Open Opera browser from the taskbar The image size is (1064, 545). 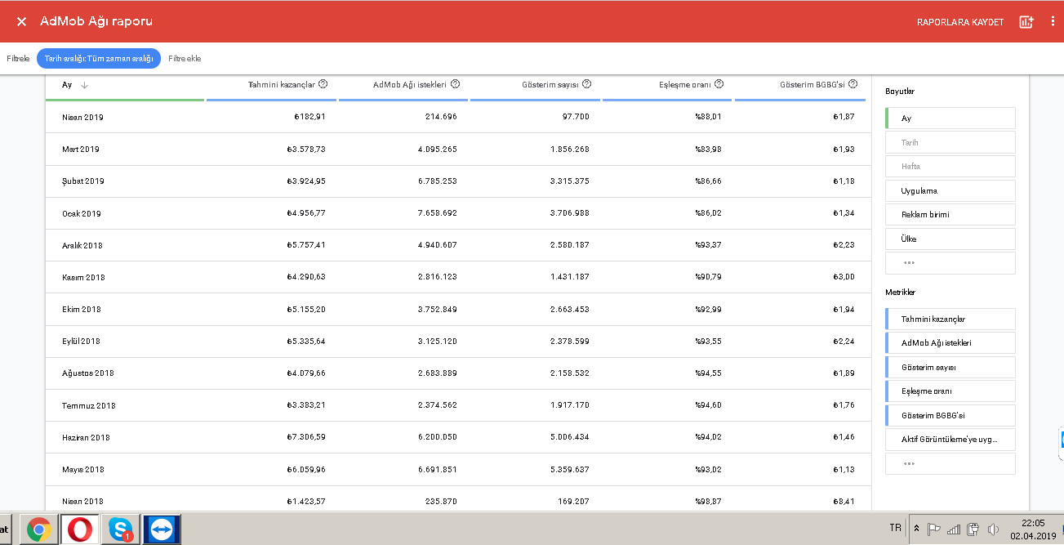[79, 529]
